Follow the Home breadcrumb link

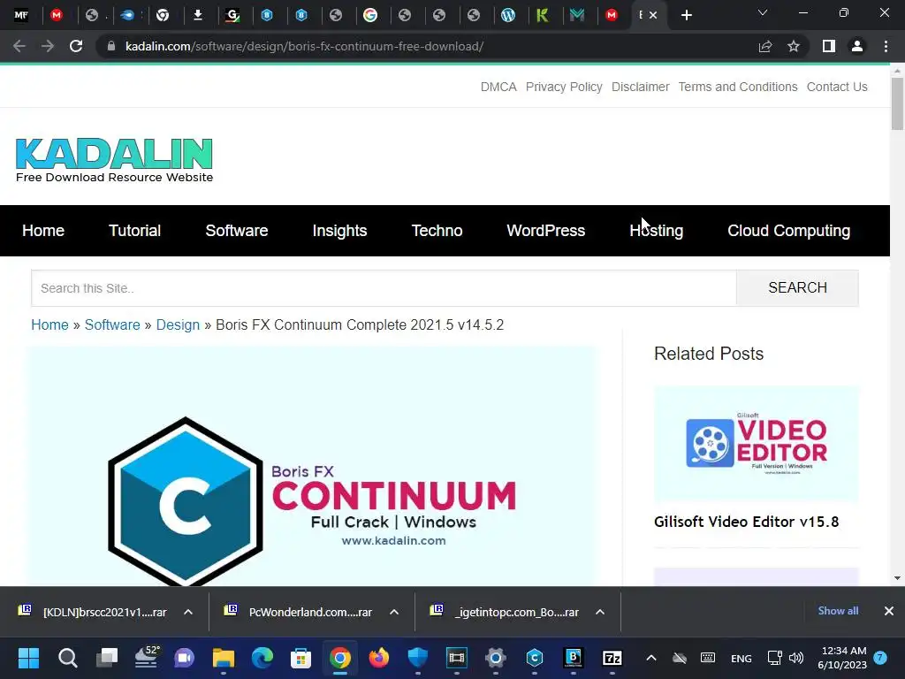point(49,324)
